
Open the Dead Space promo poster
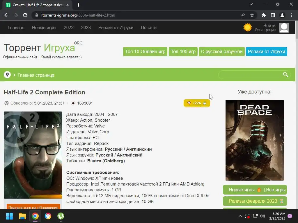pyautogui.click(x=254, y=140)
